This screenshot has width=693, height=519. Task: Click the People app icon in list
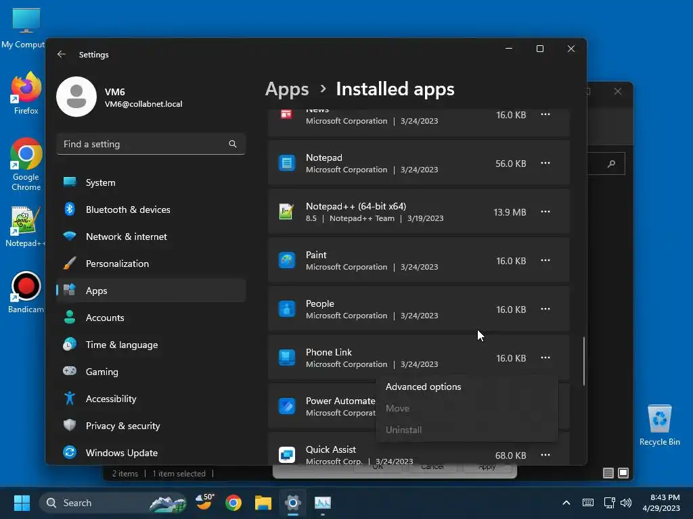click(287, 309)
